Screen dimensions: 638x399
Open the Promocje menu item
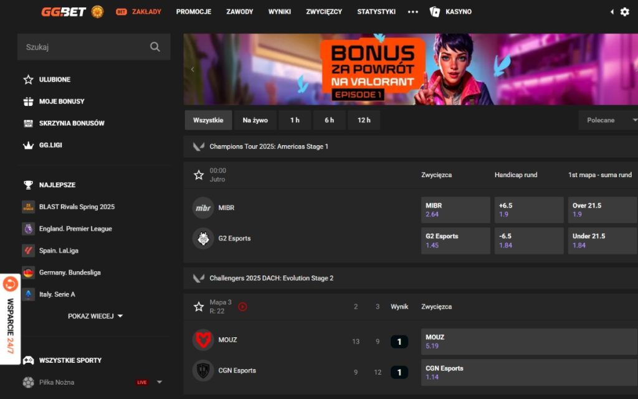tap(193, 12)
